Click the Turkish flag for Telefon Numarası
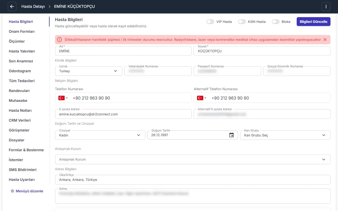The image size is (338, 211). (x=62, y=98)
